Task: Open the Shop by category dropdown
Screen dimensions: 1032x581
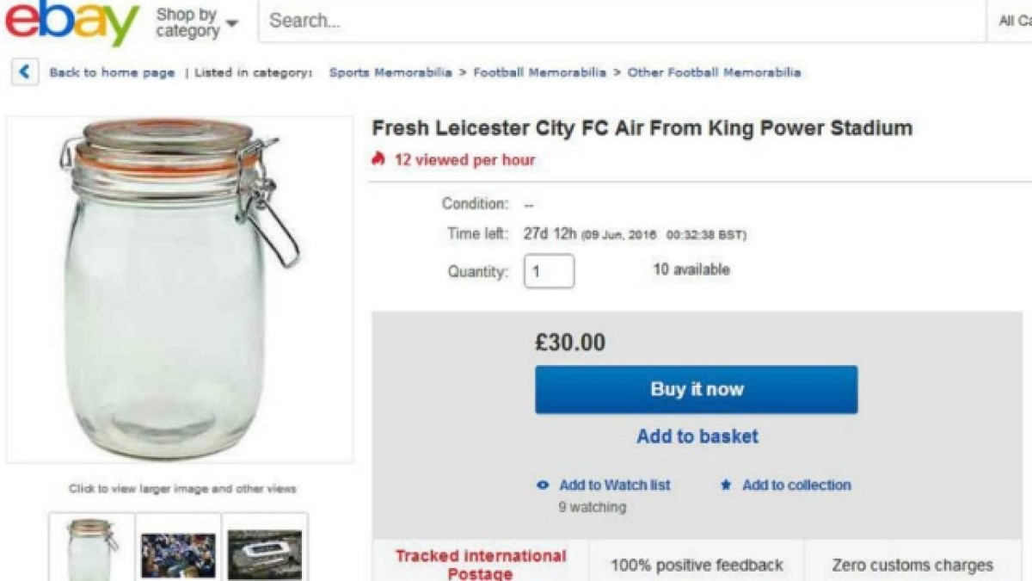Action: tap(196, 23)
